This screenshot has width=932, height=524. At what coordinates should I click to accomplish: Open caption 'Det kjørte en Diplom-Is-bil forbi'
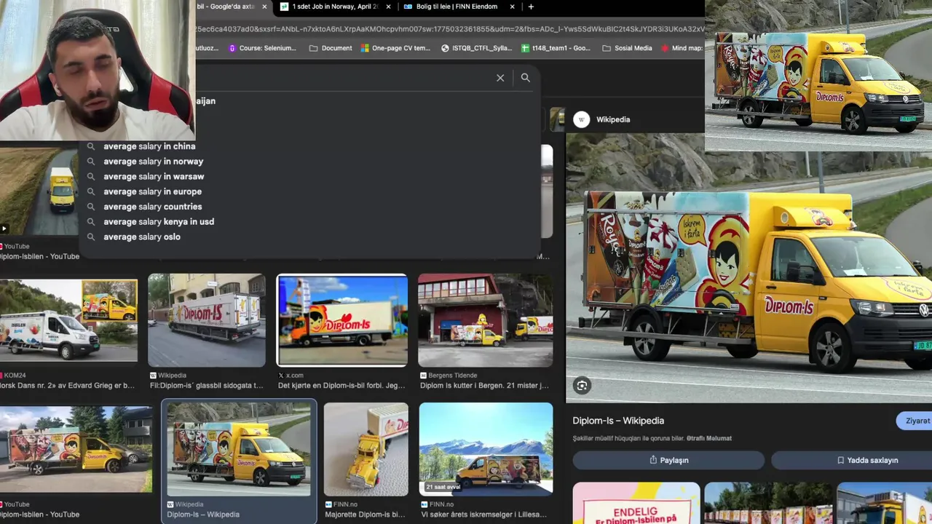click(x=341, y=386)
